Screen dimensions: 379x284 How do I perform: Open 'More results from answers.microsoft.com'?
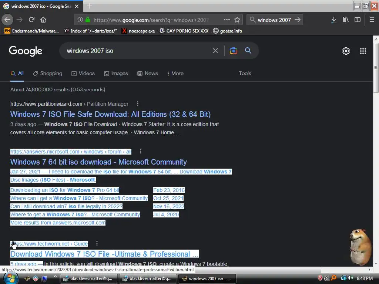coord(58,223)
